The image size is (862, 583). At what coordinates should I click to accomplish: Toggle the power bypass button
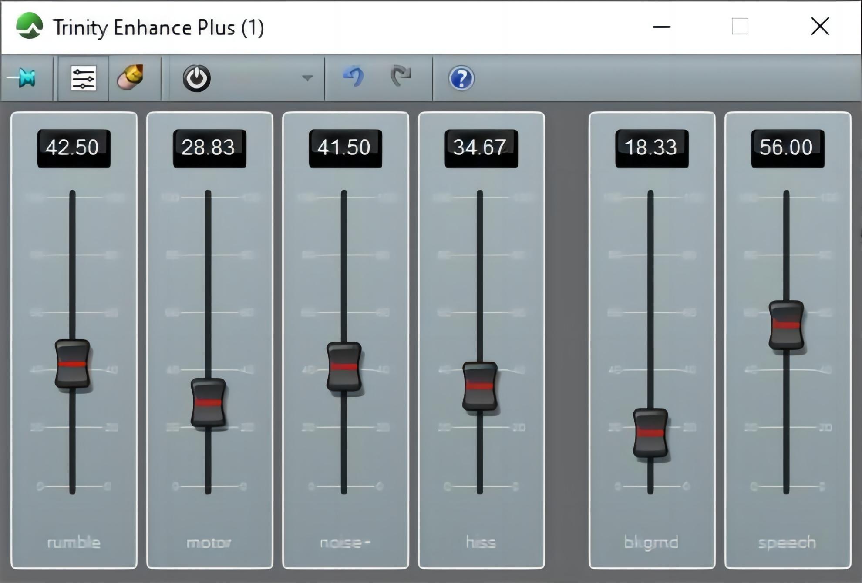(196, 78)
